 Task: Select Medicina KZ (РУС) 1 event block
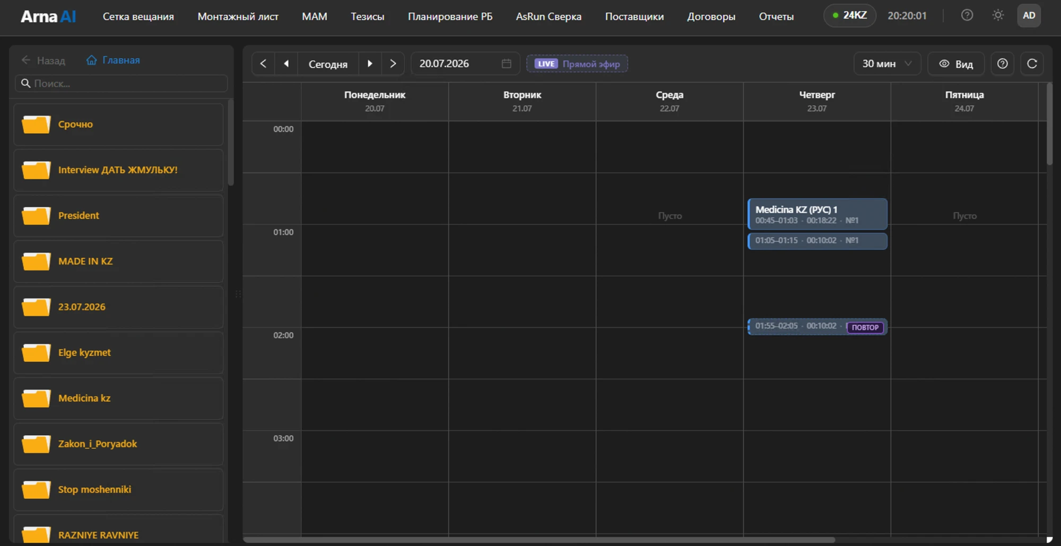coord(818,214)
